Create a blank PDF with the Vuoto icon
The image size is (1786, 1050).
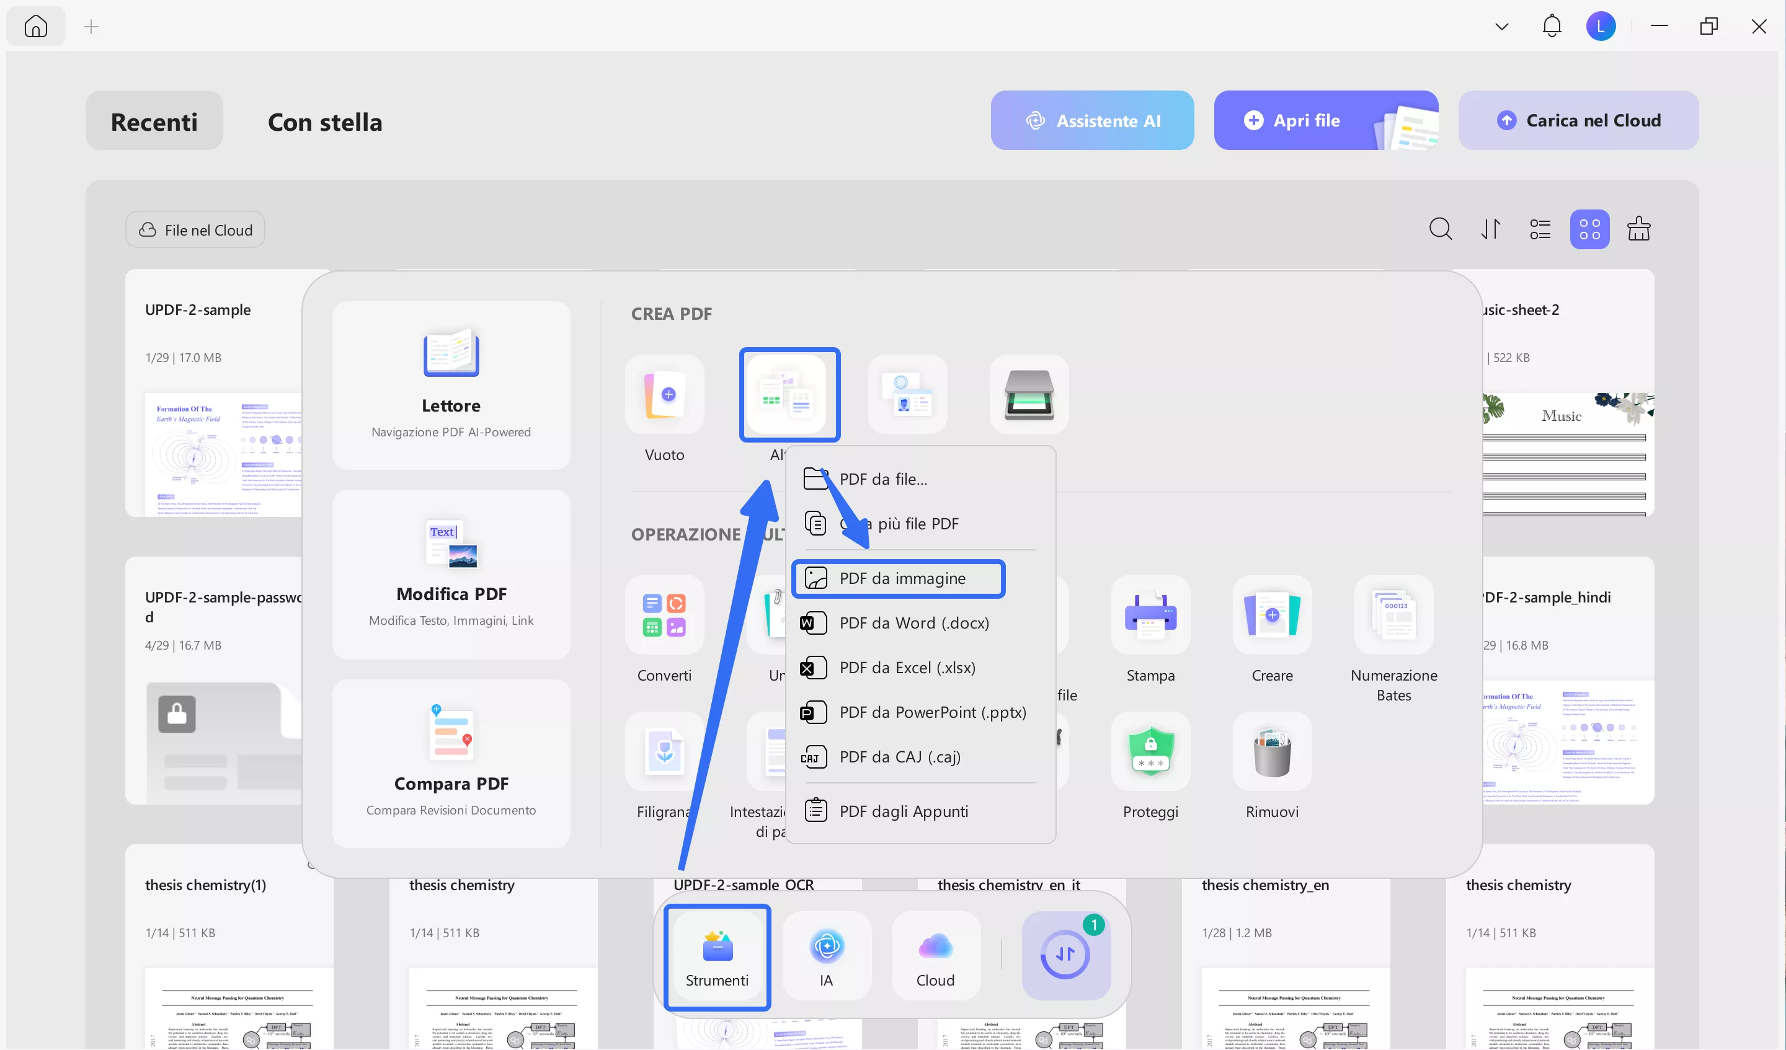(x=664, y=395)
